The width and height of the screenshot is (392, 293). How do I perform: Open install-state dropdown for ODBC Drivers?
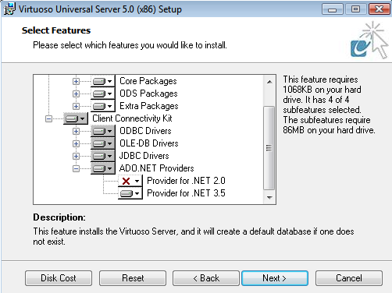[x=103, y=131]
